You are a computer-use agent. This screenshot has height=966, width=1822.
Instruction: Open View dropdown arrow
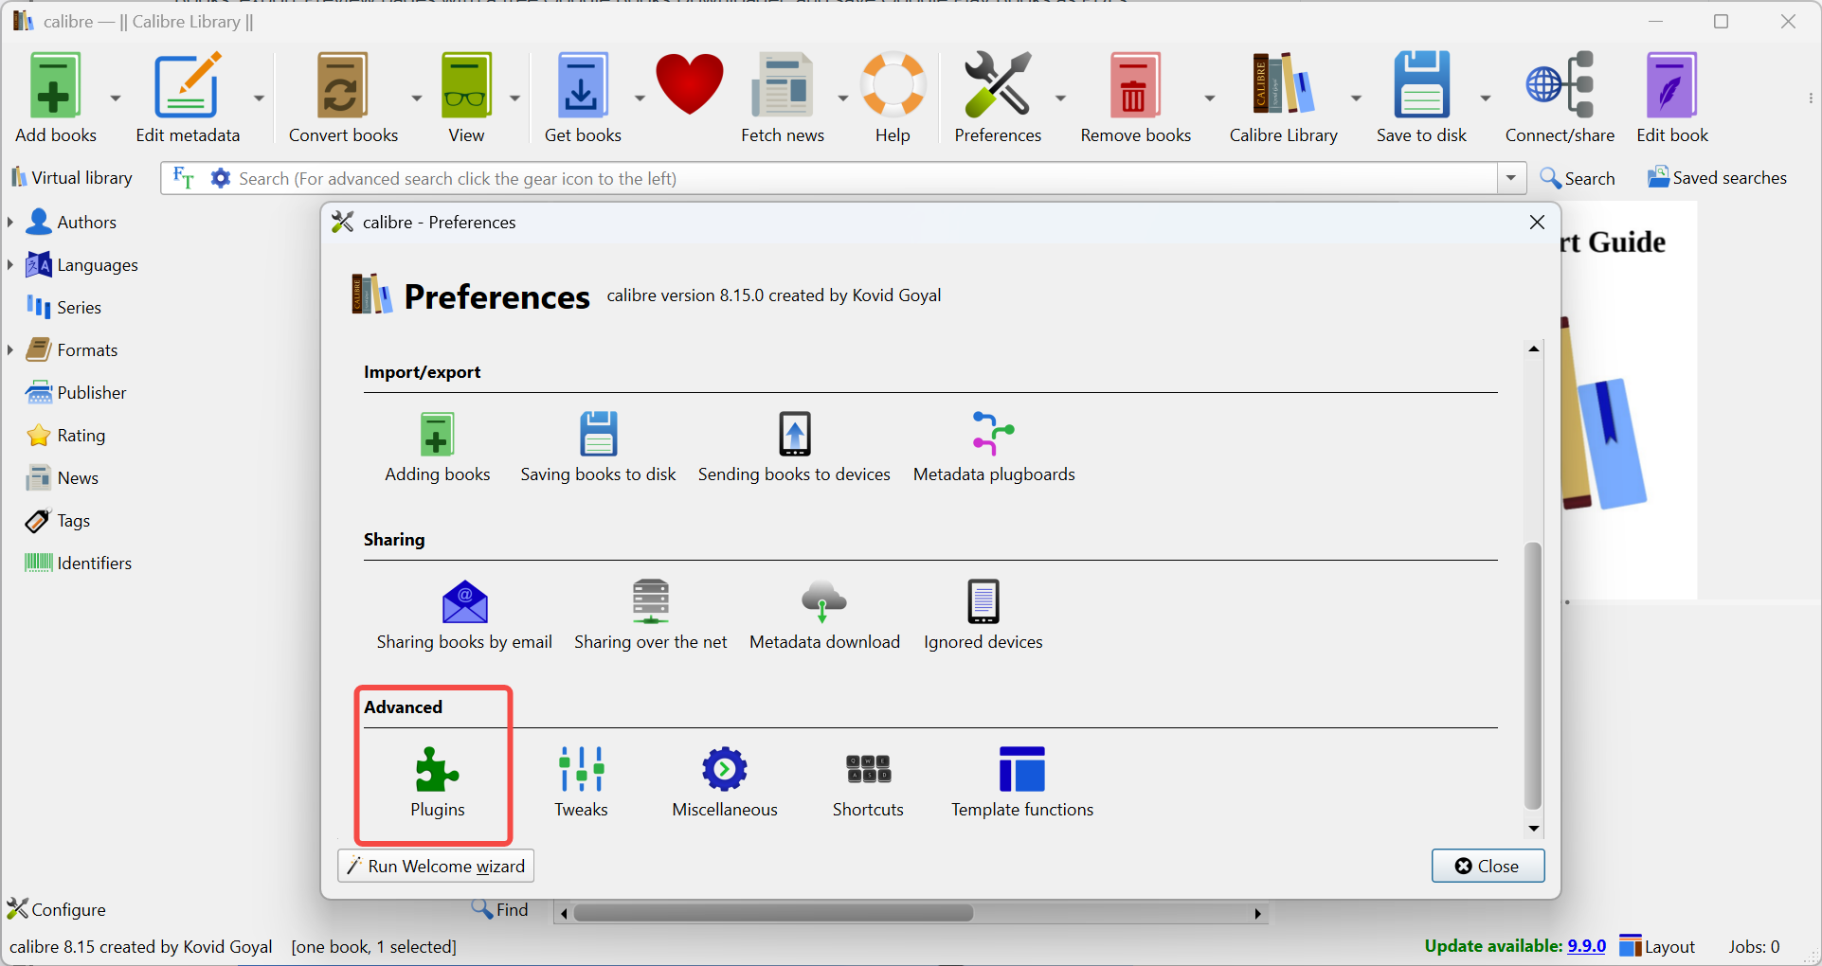[514, 98]
